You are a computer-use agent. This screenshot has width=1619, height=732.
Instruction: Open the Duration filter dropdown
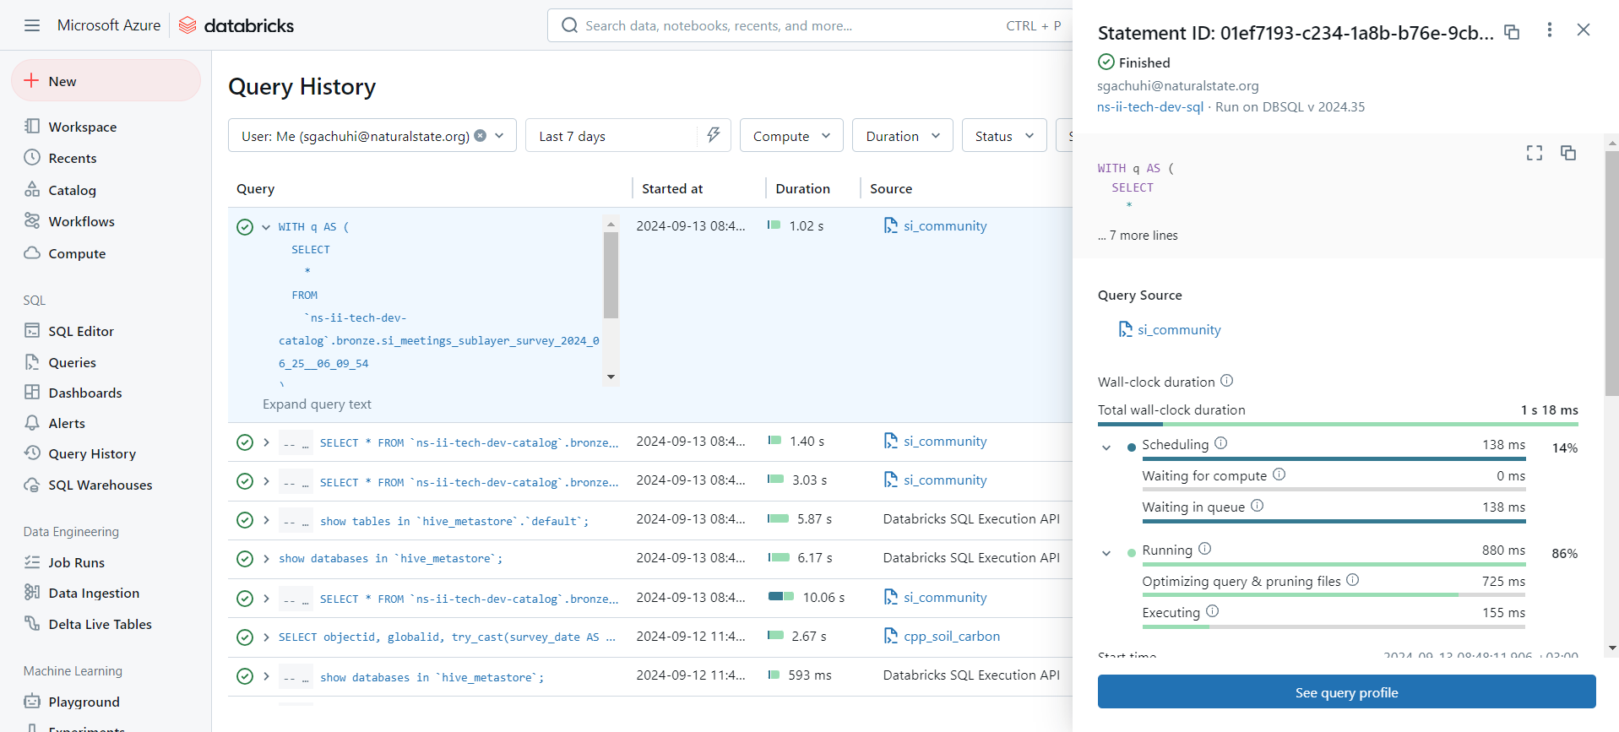[903, 136]
